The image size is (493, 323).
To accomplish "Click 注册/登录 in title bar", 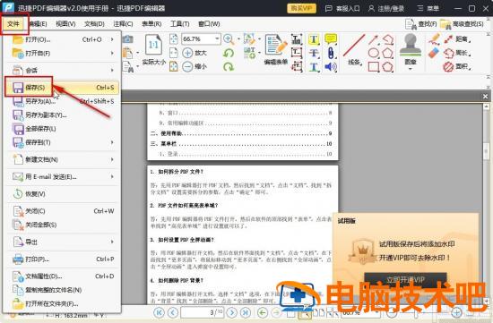I will [386, 8].
